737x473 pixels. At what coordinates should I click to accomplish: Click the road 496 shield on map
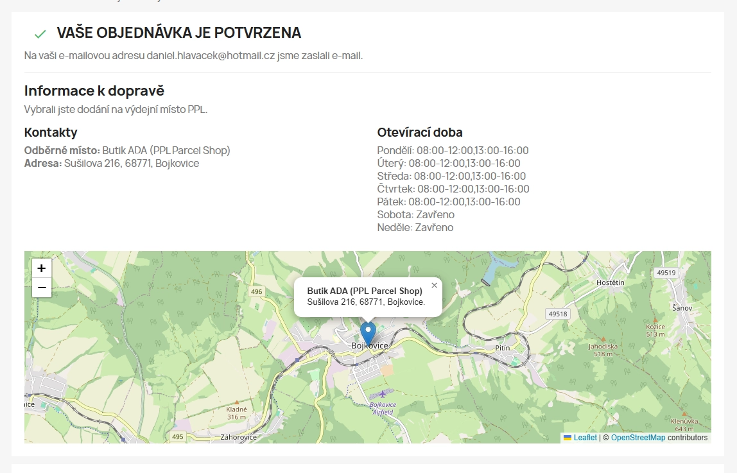(257, 291)
